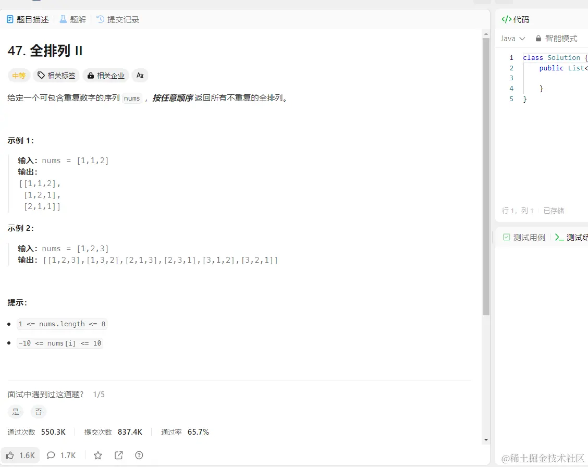
Task: Open the 代码 code panel tab
Action: pos(515,19)
